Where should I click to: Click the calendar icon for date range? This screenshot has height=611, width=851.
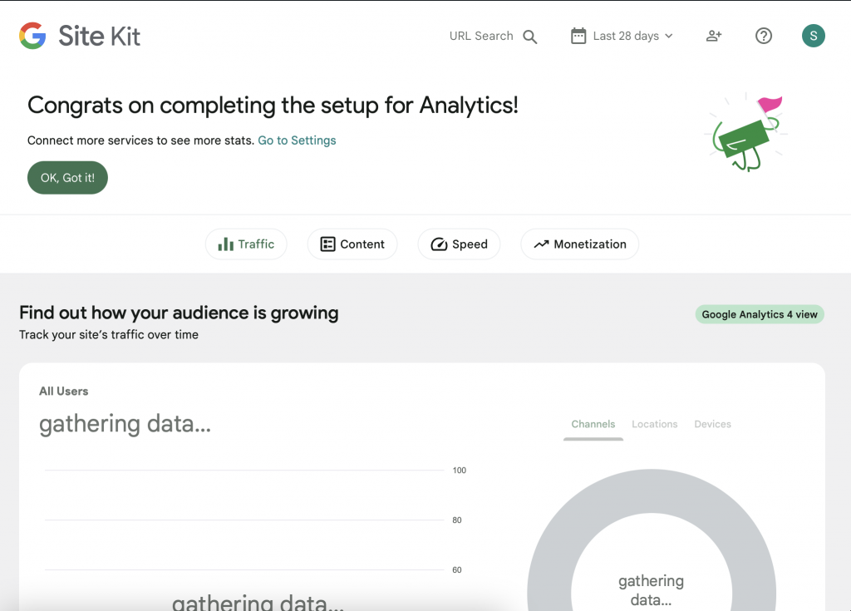pos(578,36)
